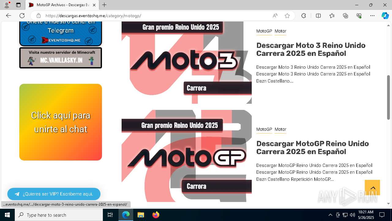Image resolution: width=392 pixels, height=221 pixels.
Task: Open the browser profile icon
Action: tap(7, 5)
